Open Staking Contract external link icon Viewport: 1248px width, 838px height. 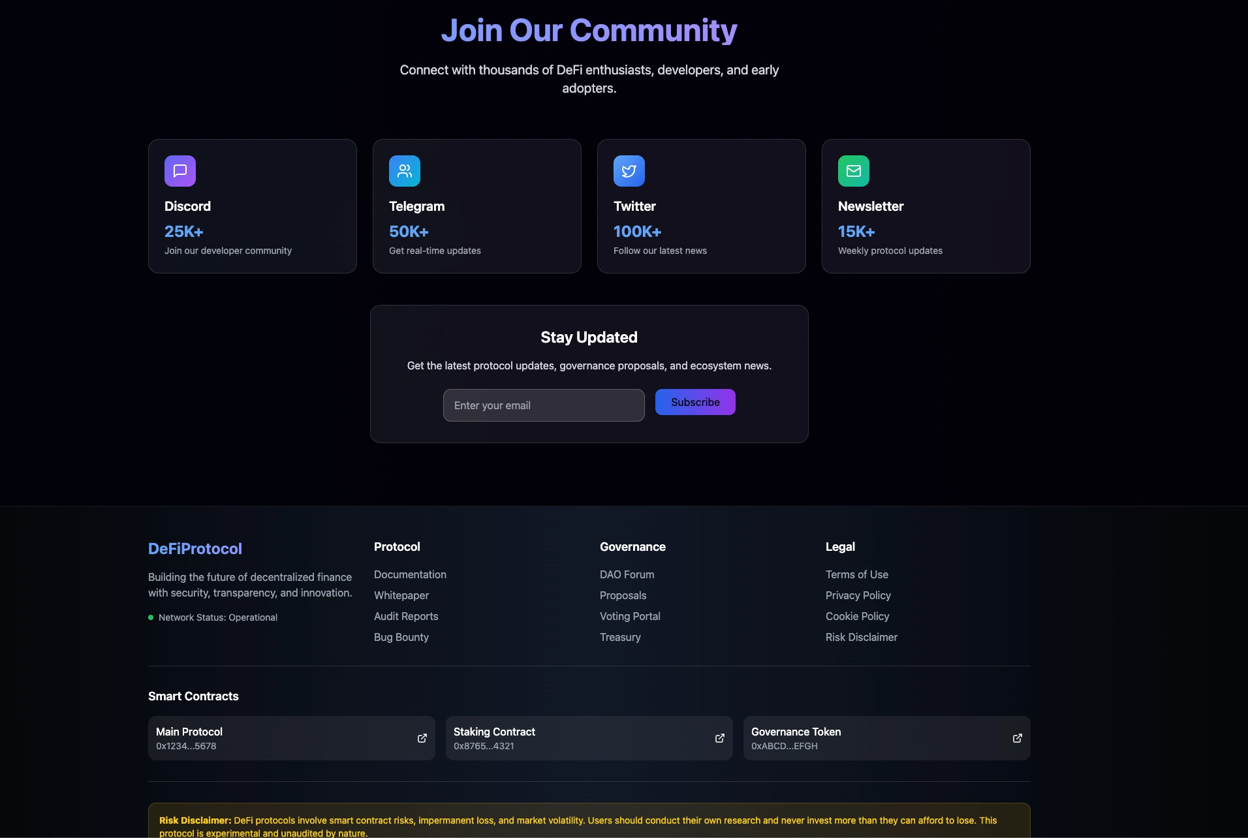click(x=720, y=738)
